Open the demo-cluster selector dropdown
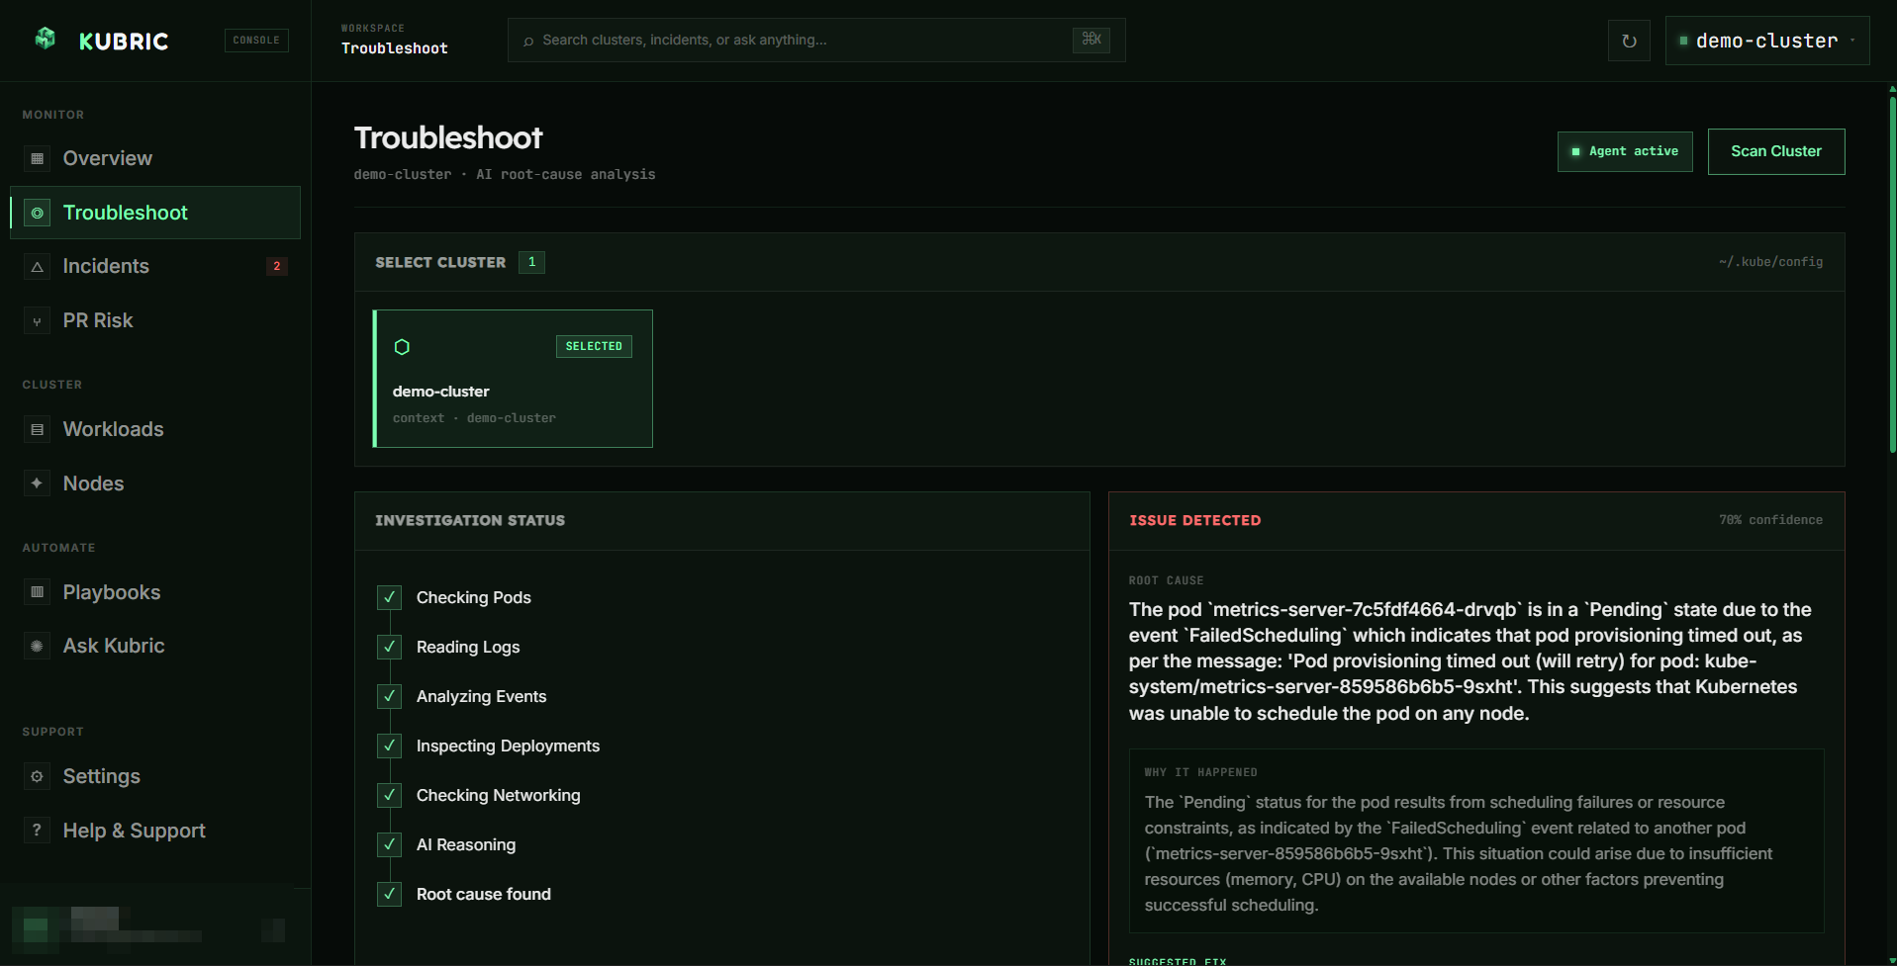 [1767, 41]
